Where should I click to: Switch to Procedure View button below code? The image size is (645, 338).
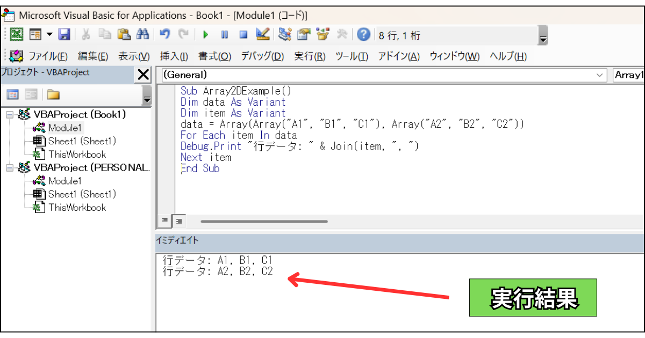click(165, 221)
